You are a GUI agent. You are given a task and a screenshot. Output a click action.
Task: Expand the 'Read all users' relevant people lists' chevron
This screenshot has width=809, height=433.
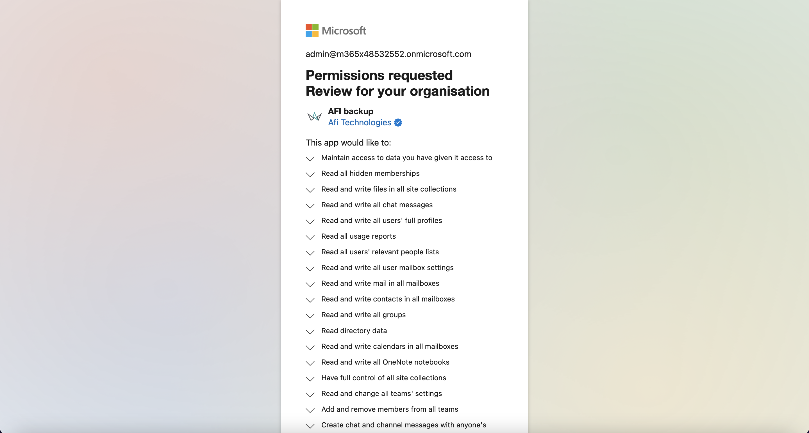coord(310,253)
